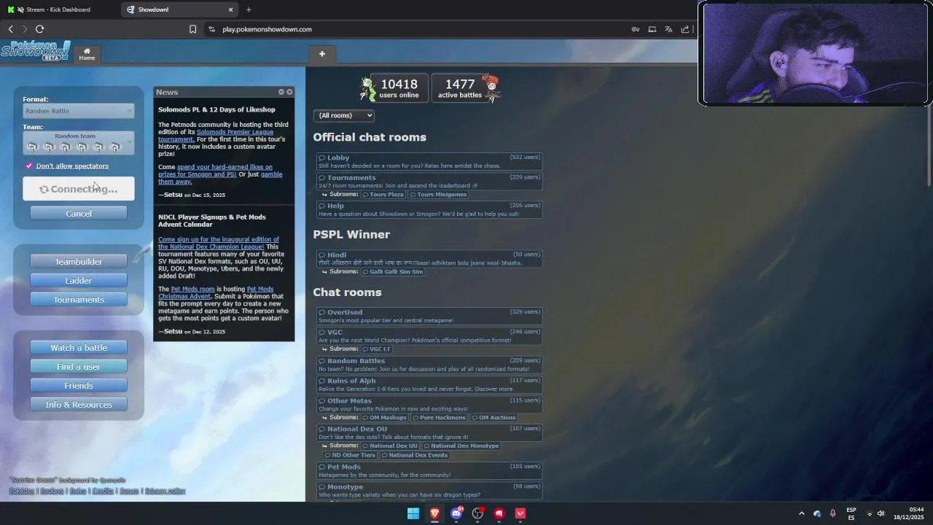Image resolution: width=933 pixels, height=525 pixels.
Task: Click the share icon in address bar
Action: tap(685, 29)
